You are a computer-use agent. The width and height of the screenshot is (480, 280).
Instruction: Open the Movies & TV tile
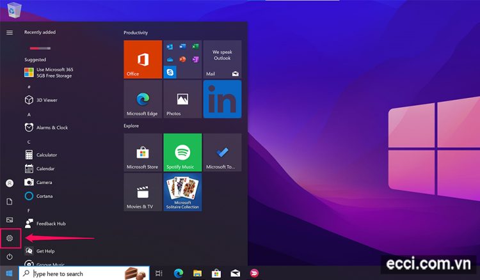click(143, 192)
